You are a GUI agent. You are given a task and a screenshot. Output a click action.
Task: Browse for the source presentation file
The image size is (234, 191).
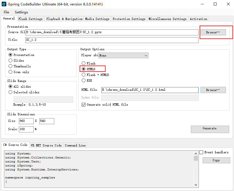tap(213, 32)
